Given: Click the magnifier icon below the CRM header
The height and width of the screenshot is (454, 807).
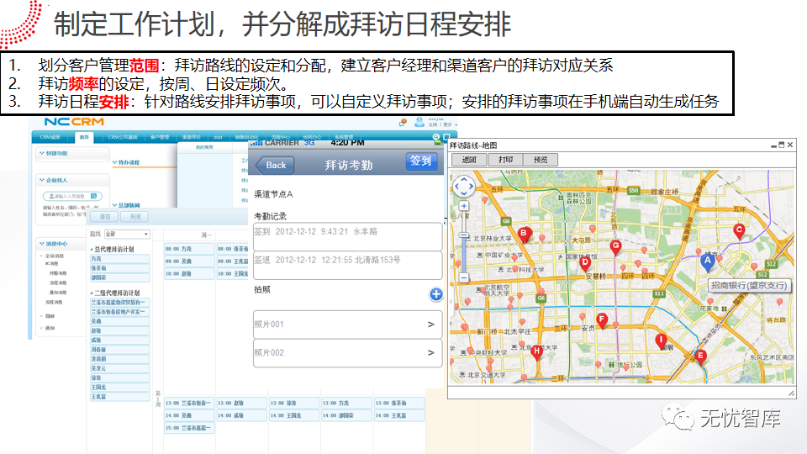Looking at the screenshot, I should coord(436,137).
